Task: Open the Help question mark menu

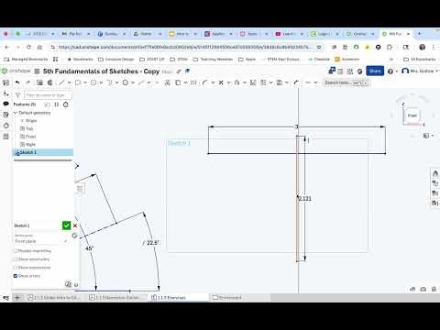Action: coord(390,71)
